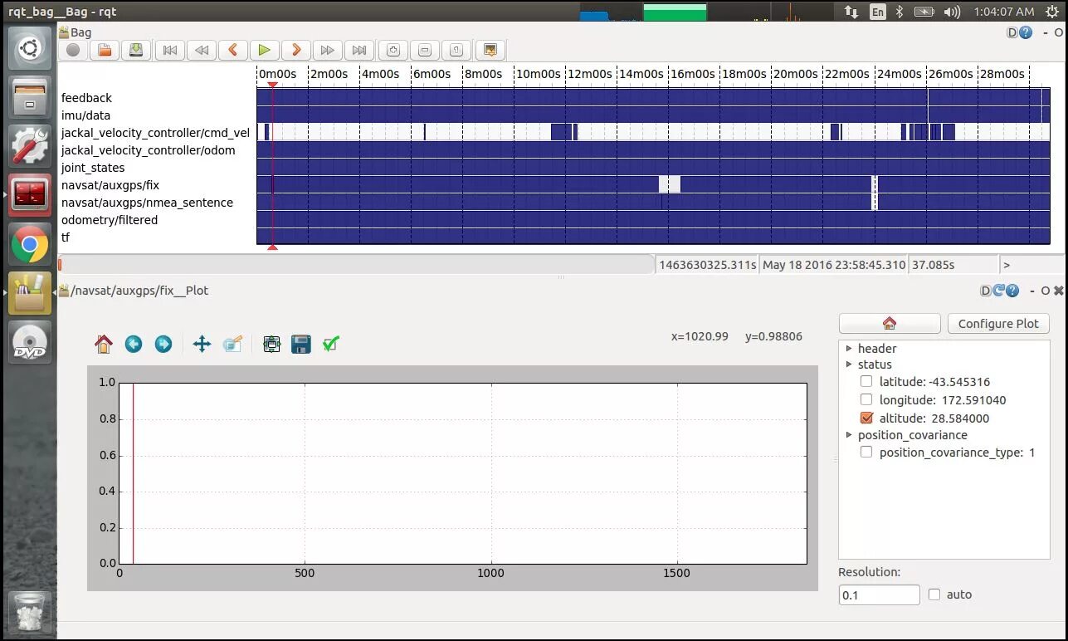Screen dimensions: 1068x641
Task: Enable plotting of latitude
Action: tap(866, 382)
